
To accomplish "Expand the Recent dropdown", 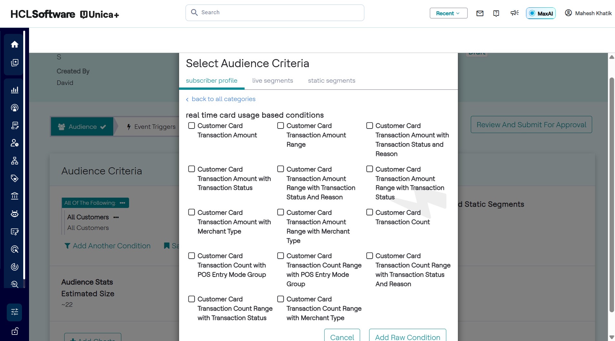I will coord(448,13).
